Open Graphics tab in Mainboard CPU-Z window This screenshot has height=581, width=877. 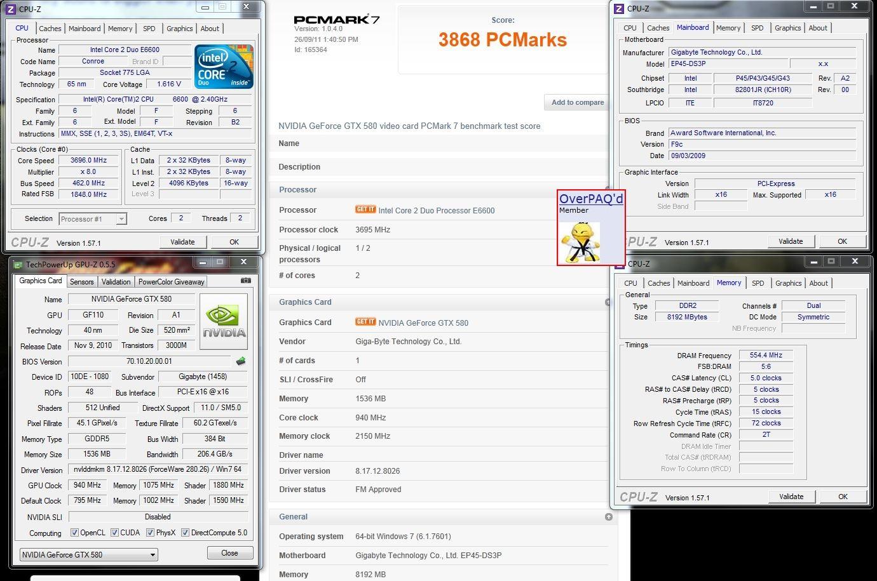click(x=787, y=28)
